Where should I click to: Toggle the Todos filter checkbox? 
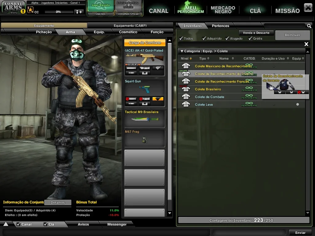tap(181, 38)
